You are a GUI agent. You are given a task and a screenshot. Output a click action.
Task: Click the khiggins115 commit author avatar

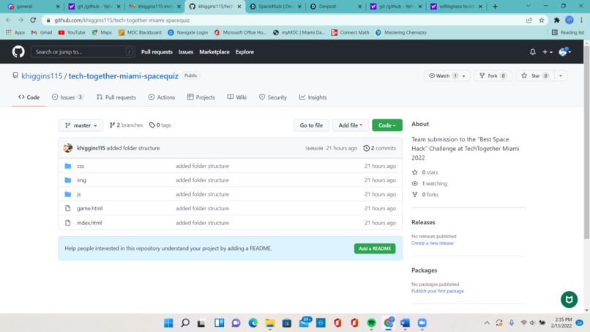68,148
